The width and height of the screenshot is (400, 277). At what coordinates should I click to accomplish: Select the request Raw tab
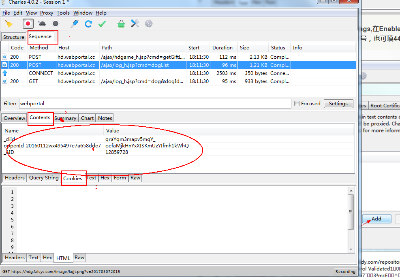click(135, 178)
